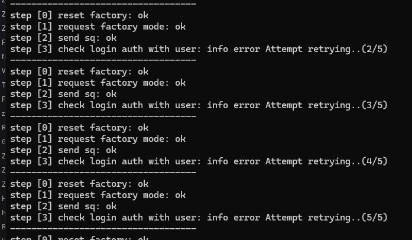Viewport: 412px width, 240px height.
Task: Click "request factory mode" line in the 3/5 attempt block
Action: [x=98, y=83]
